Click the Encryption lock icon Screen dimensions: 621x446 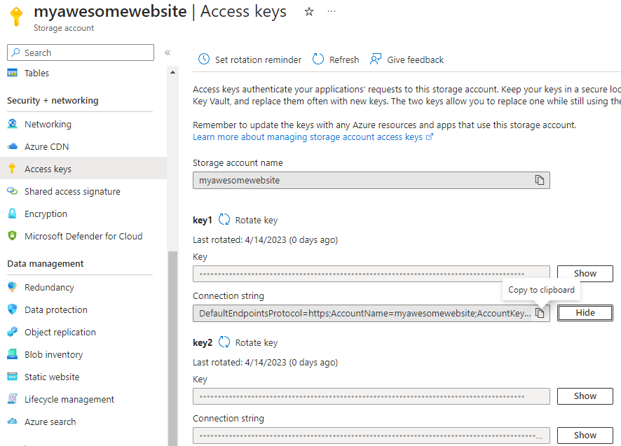pyautogui.click(x=13, y=214)
